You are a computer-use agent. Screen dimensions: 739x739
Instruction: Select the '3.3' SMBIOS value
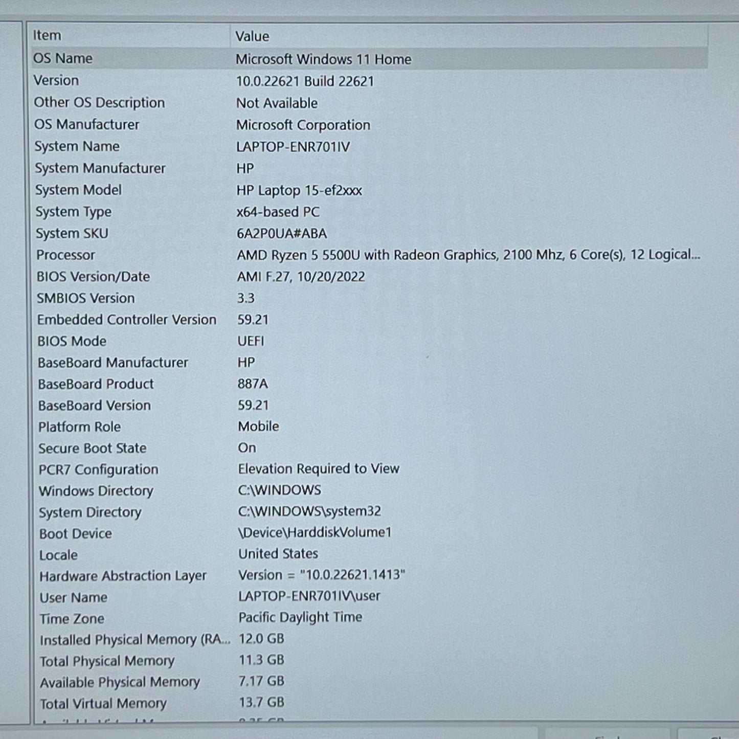point(246,298)
